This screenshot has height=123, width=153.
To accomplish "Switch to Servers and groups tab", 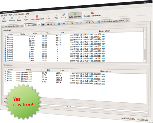I will click(12, 26).
